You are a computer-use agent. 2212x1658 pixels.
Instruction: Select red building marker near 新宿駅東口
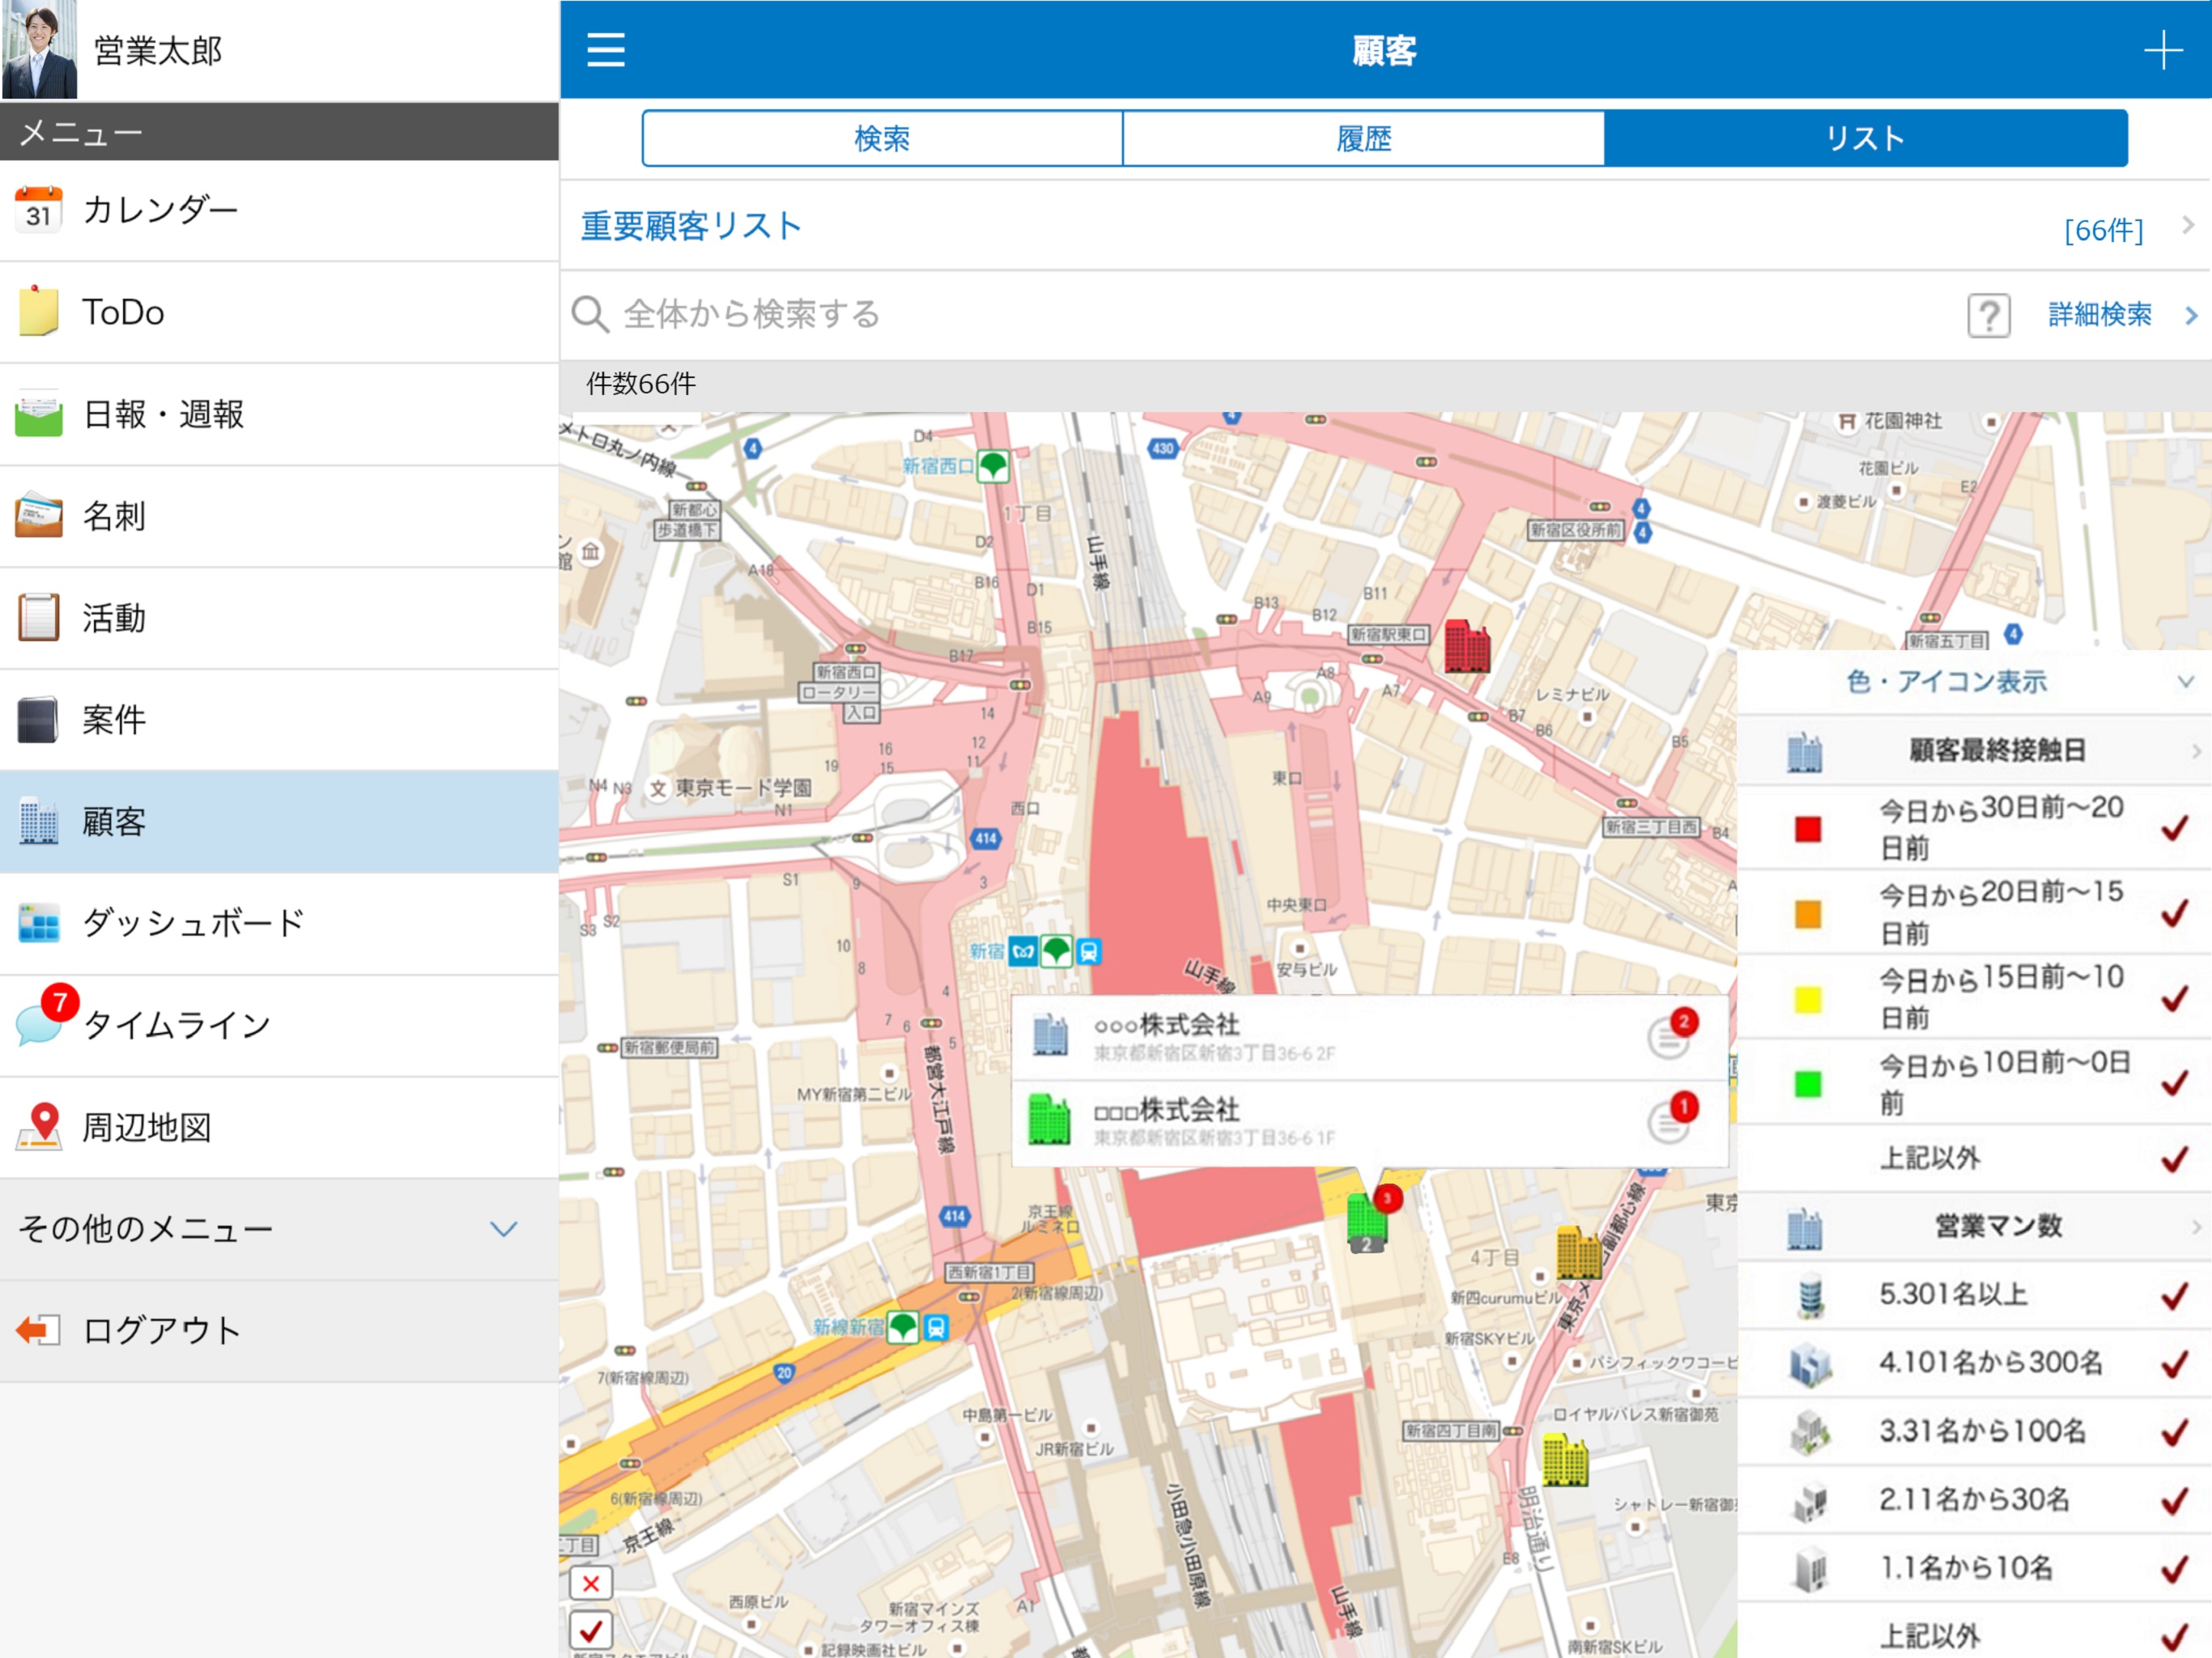coord(1466,647)
